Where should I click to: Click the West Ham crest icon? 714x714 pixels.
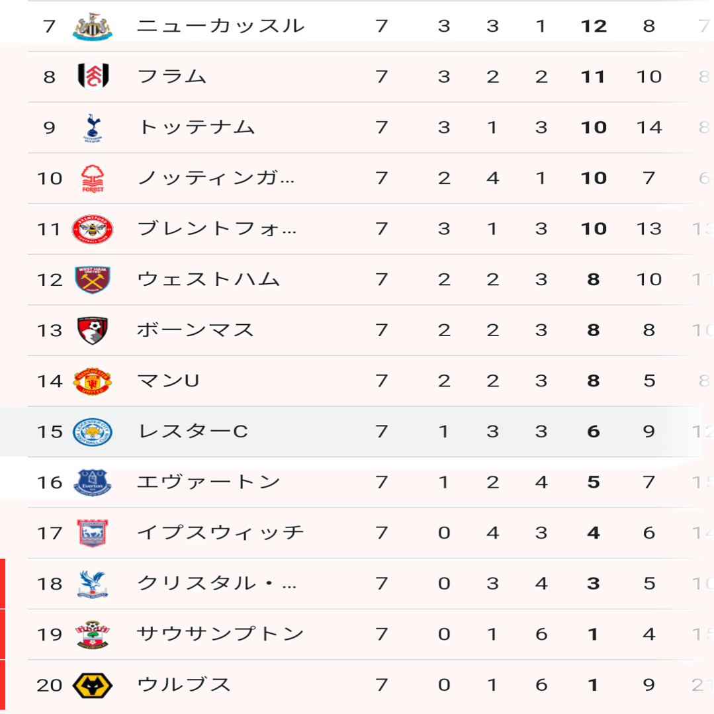click(92, 280)
